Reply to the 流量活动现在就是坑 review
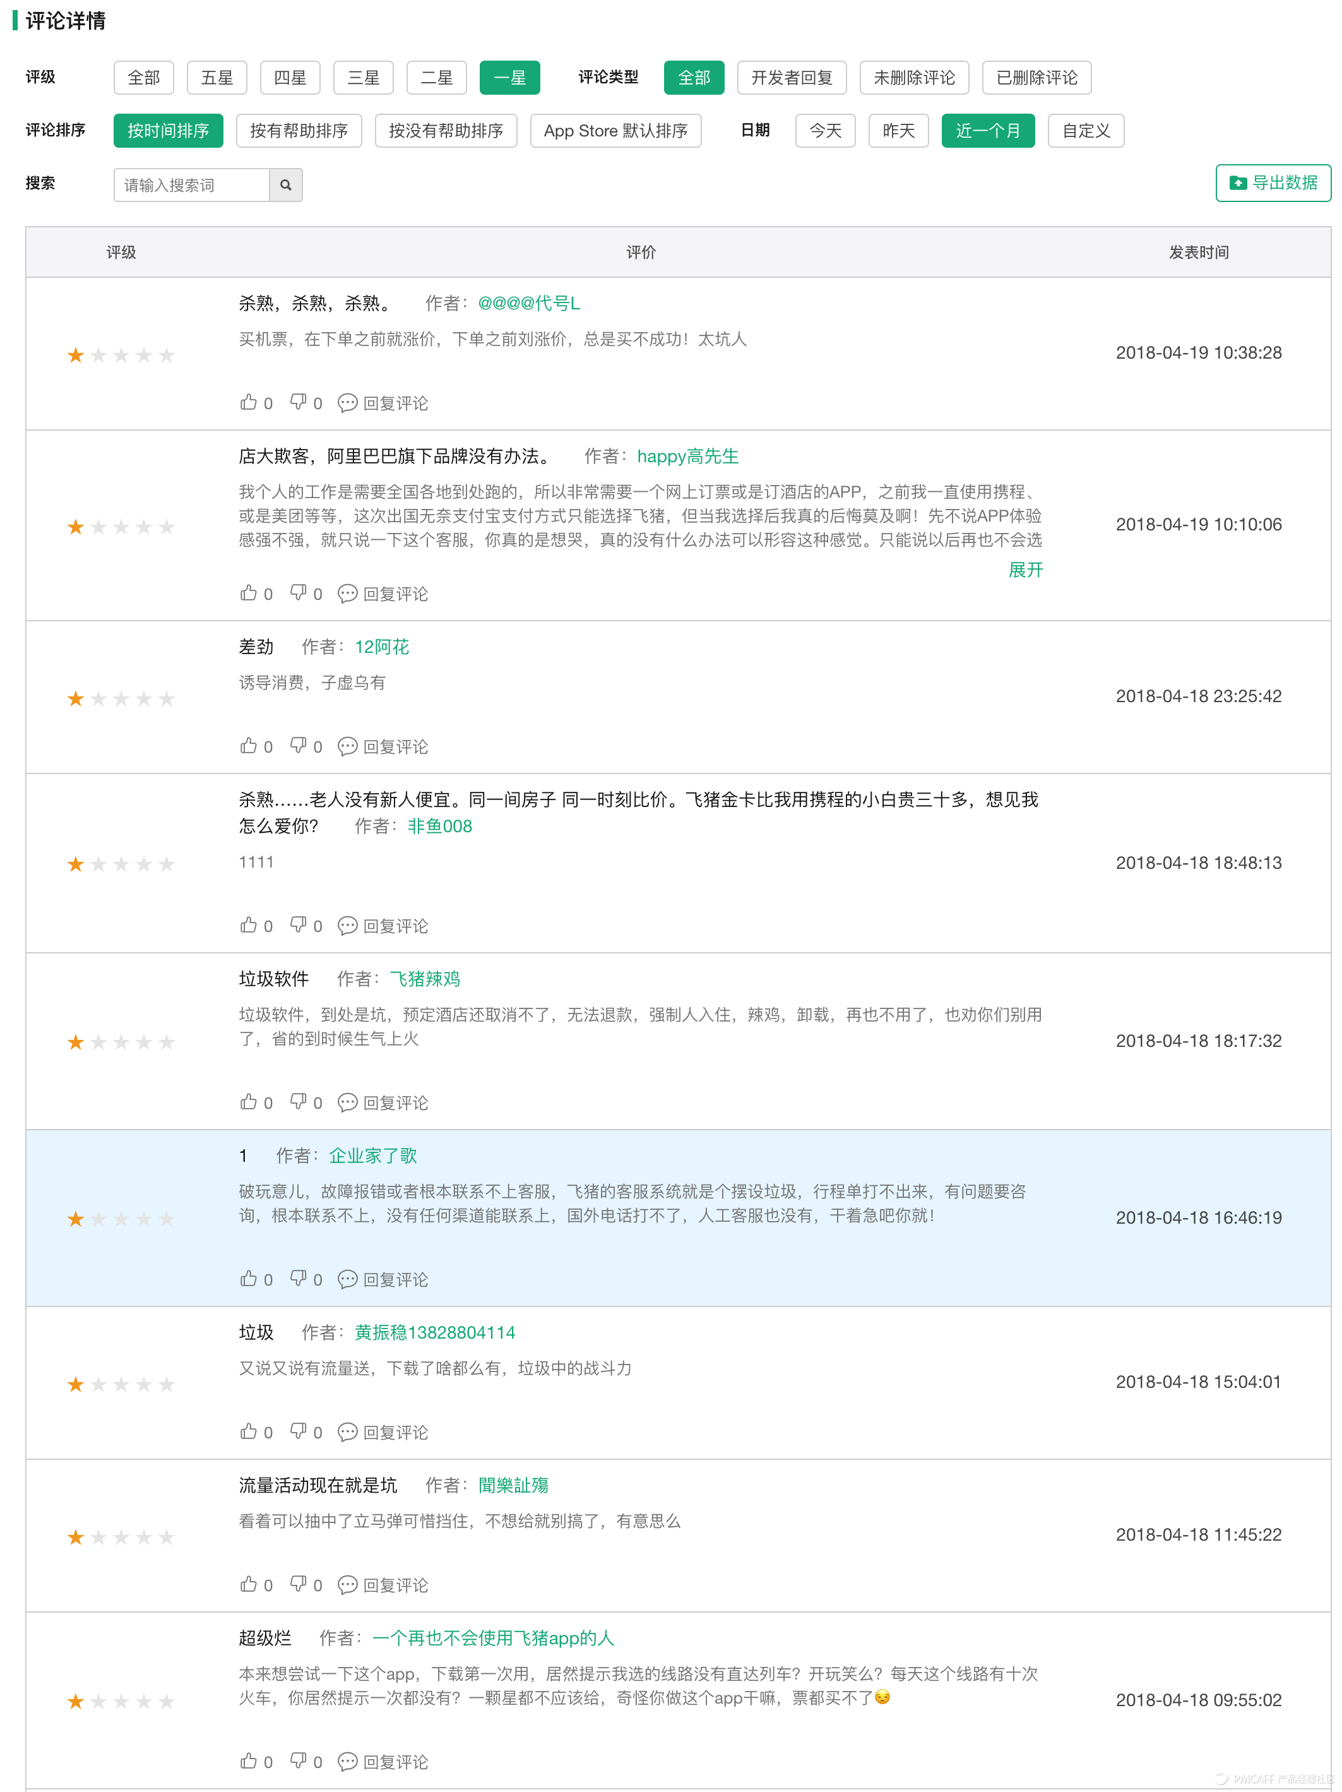Viewport: 1342px width, 1792px height. click(383, 1586)
